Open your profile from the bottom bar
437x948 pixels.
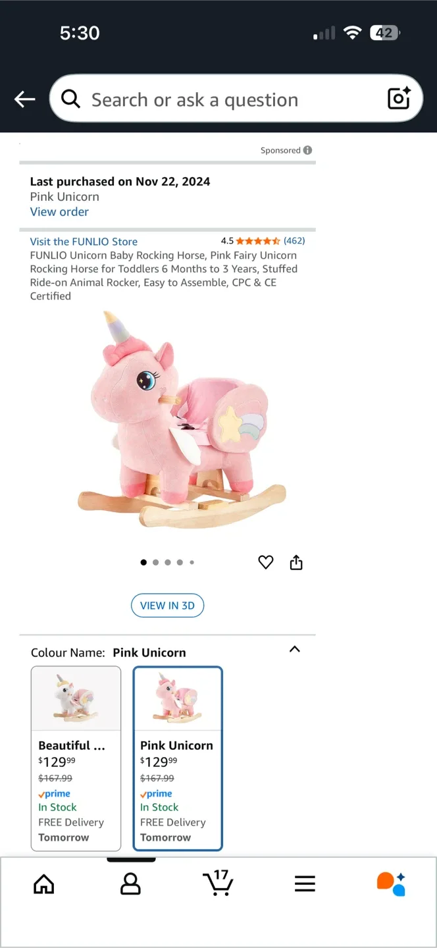click(x=130, y=883)
